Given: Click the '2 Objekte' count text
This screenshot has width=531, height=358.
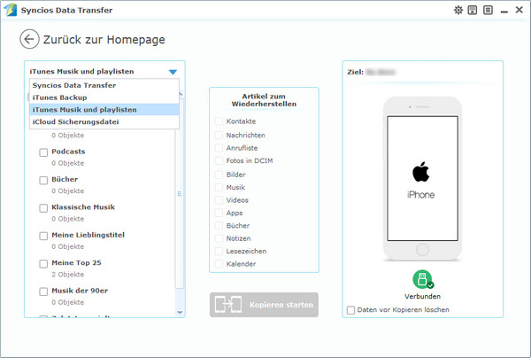Looking at the screenshot, I should (68, 275).
